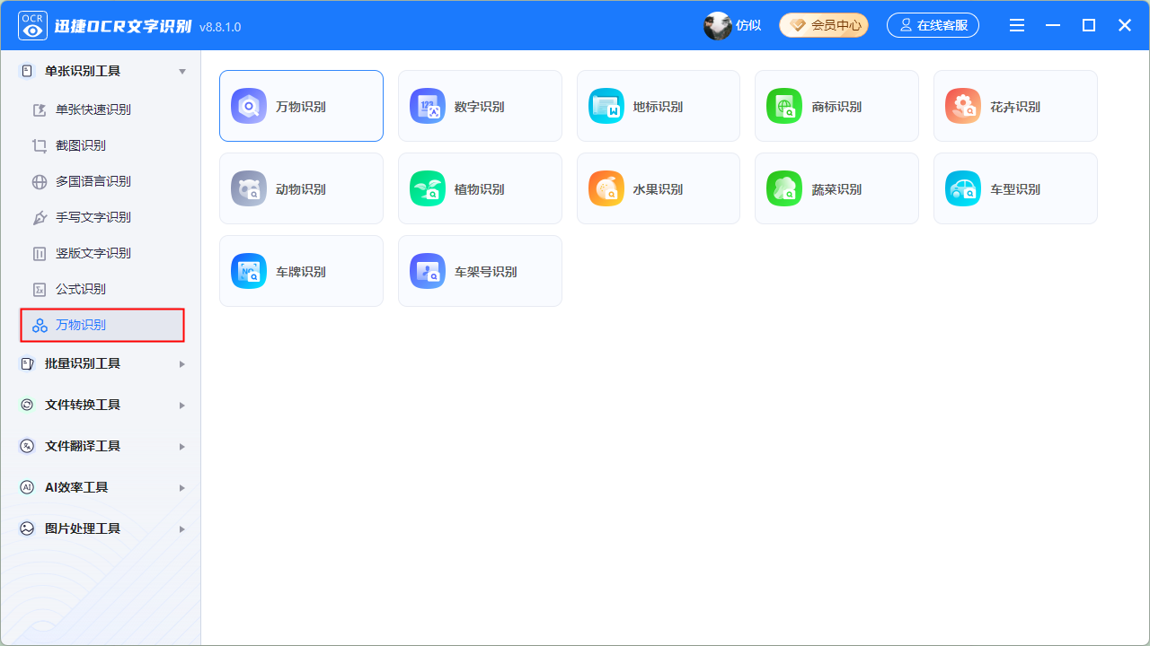Click the 文件翻译工具 header label
Screen dimensions: 1150x646
(83, 446)
